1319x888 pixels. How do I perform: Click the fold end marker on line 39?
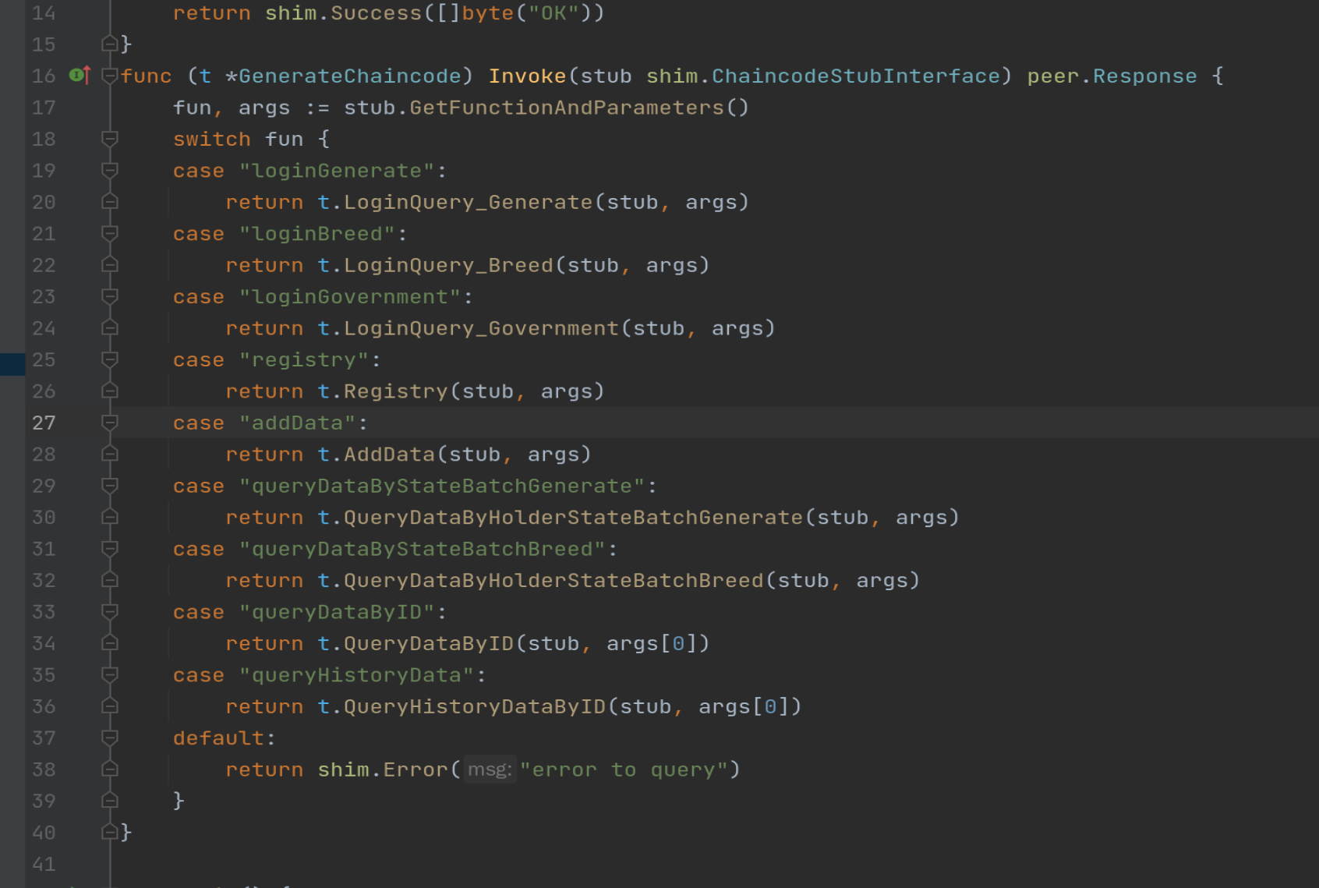110,801
